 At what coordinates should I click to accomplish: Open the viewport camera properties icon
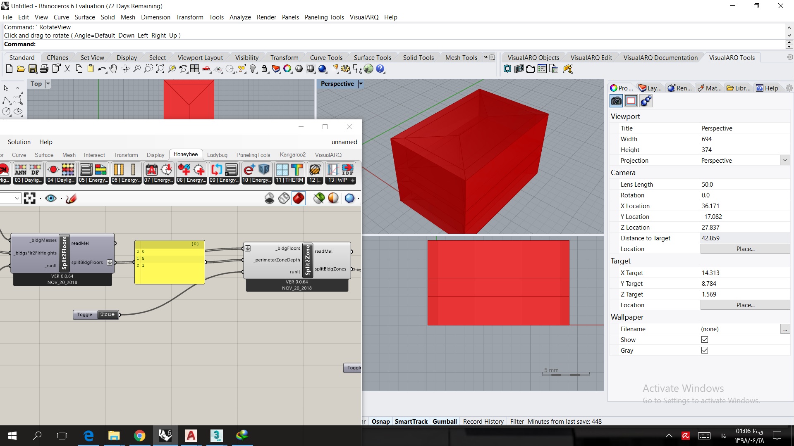pos(616,101)
